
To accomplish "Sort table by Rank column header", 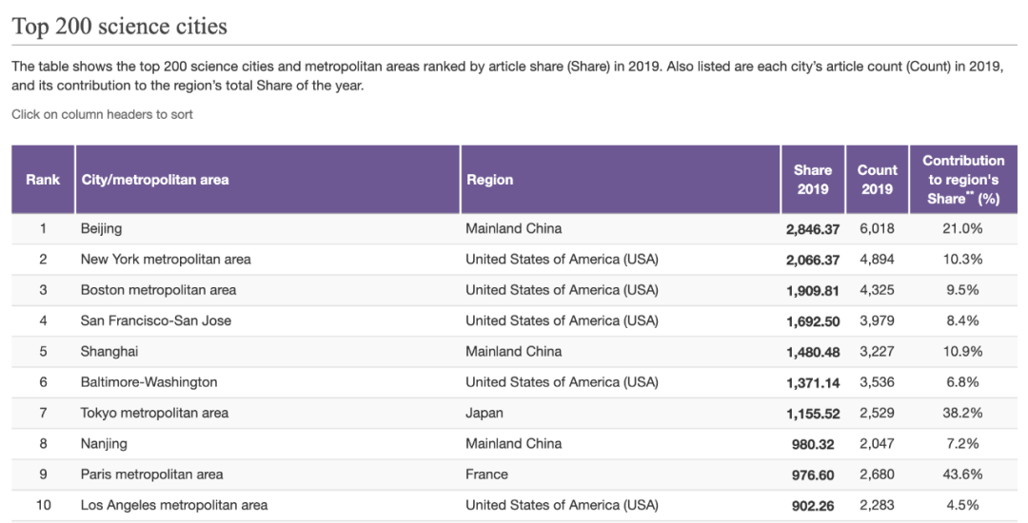I will [43, 180].
